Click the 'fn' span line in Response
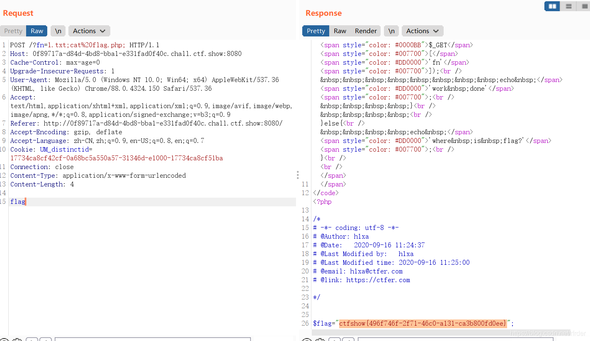Image resolution: width=590 pixels, height=341 pixels. click(x=395, y=62)
